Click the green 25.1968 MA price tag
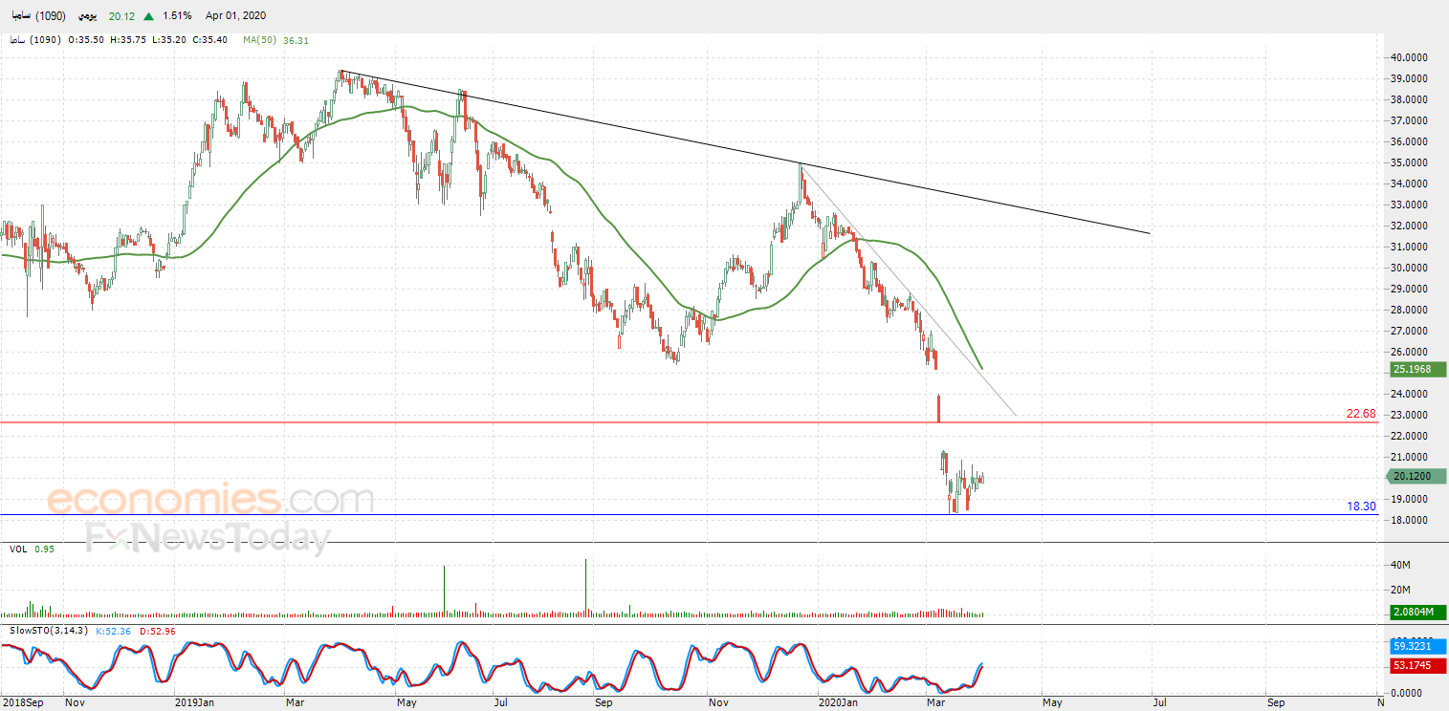1449x711 pixels. (1417, 369)
